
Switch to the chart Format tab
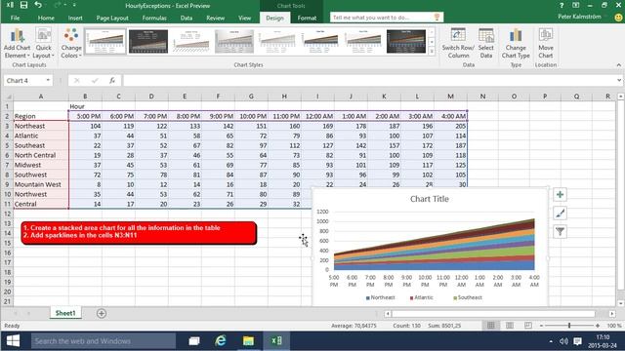click(x=307, y=18)
